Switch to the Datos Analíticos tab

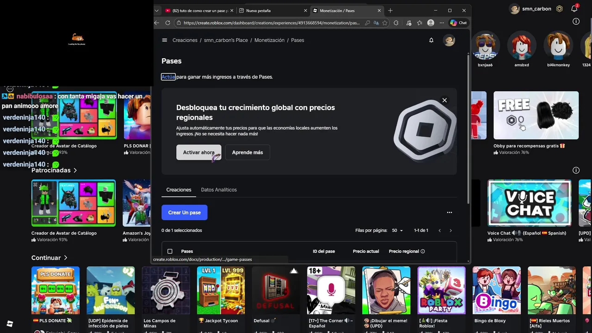coord(219,190)
